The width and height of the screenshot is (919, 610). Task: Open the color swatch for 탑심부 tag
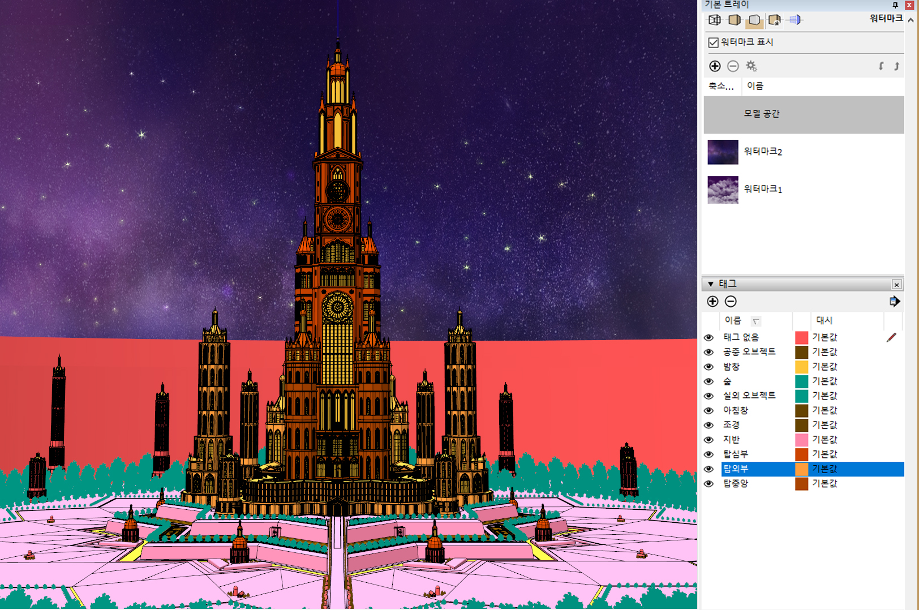[801, 454]
